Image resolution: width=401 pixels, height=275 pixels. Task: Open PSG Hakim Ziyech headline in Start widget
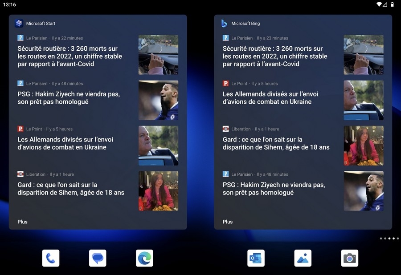69,98
